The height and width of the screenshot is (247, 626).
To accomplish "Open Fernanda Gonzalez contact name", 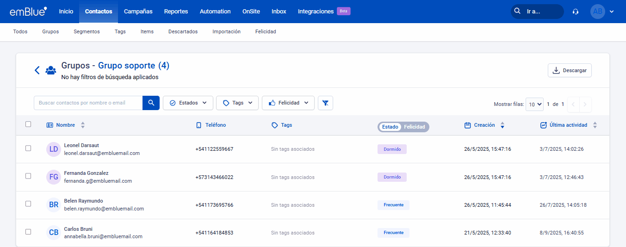I will coord(86,173).
